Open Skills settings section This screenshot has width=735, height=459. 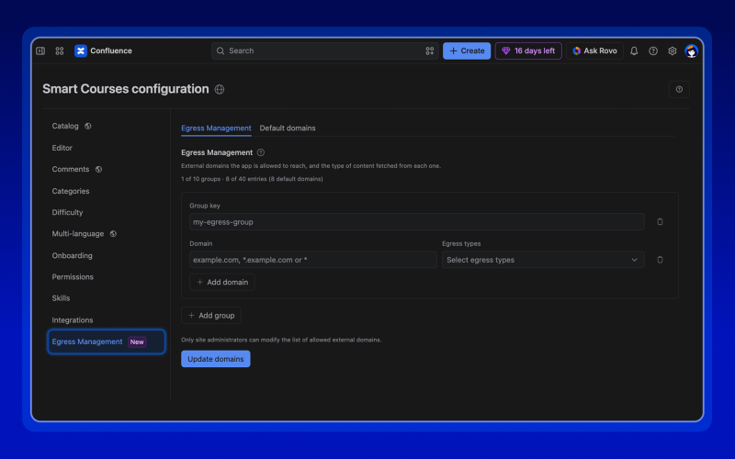coord(61,297)
